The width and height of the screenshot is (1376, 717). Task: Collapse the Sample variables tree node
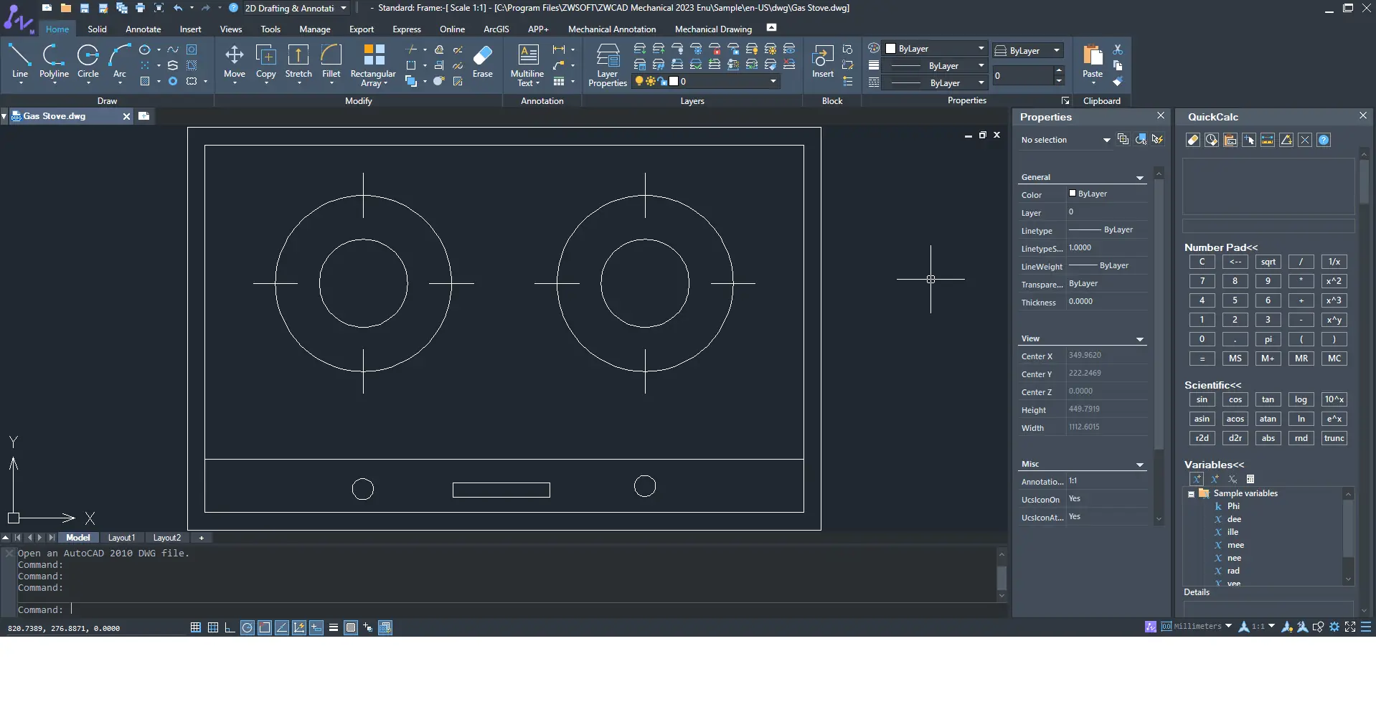click(1192, 494)
